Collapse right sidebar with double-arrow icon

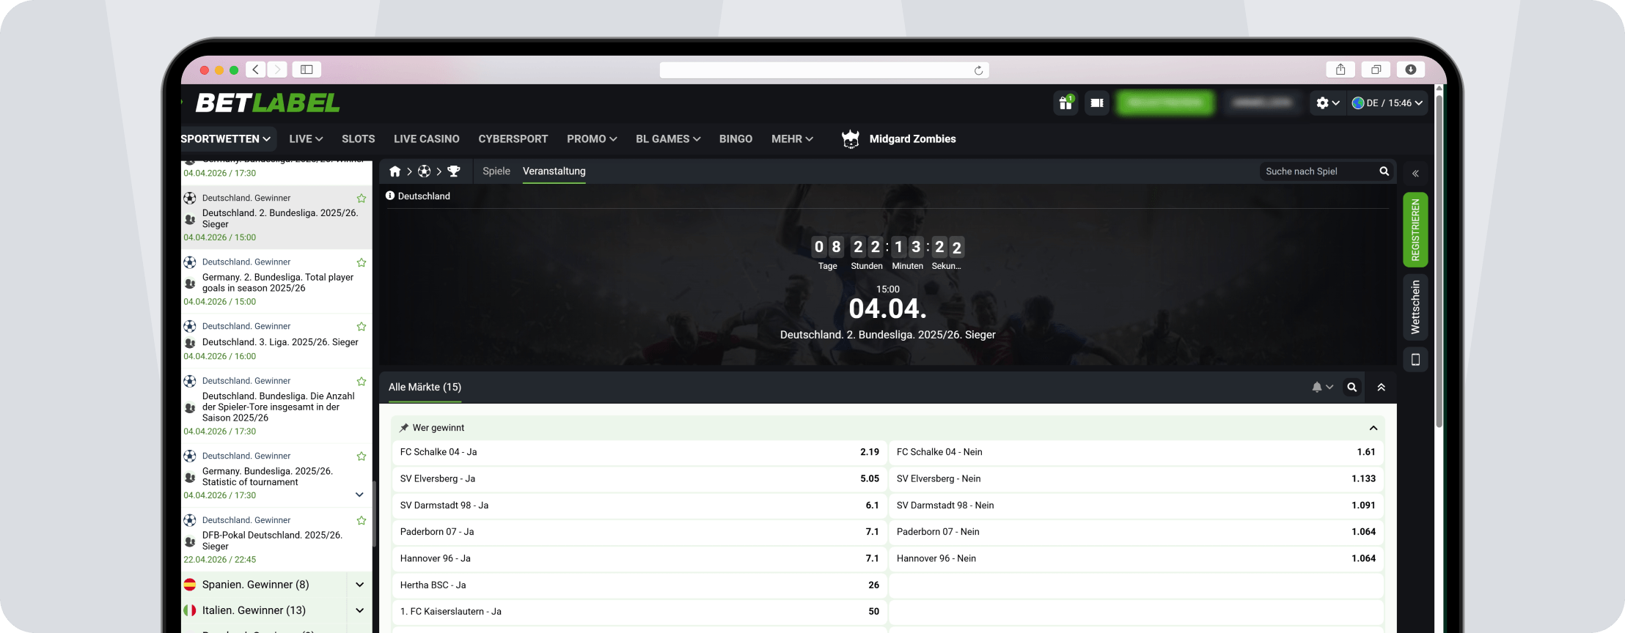pyautogui.click(x=1415, y=174)
